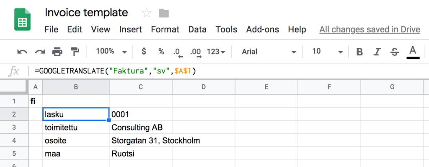Viewport: 429px width, 167px height.
Task: Click the redo arrow icon
Action: pos(40,52)
